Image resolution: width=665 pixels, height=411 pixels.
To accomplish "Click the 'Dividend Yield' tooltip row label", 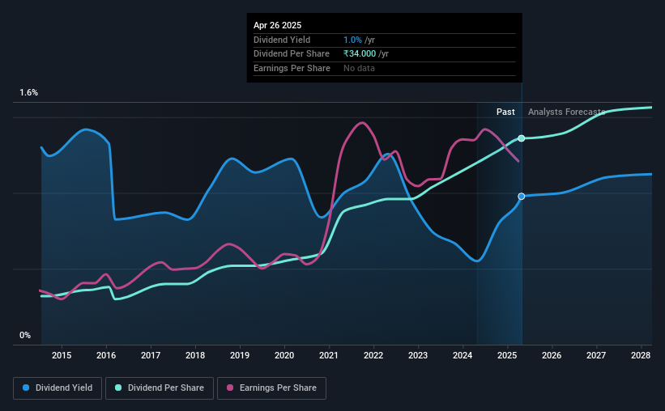I will click(x=282, y=40).
